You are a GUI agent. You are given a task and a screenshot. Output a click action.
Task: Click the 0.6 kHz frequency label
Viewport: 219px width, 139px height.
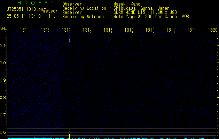tap(3, 132)
